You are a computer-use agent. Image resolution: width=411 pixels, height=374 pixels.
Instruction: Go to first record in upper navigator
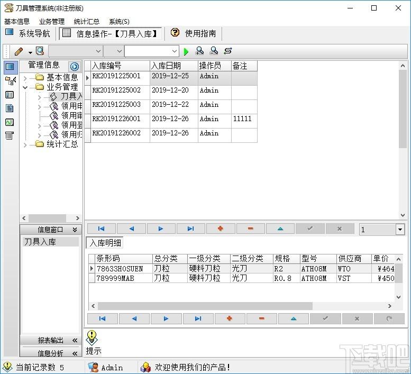point(101,229)
